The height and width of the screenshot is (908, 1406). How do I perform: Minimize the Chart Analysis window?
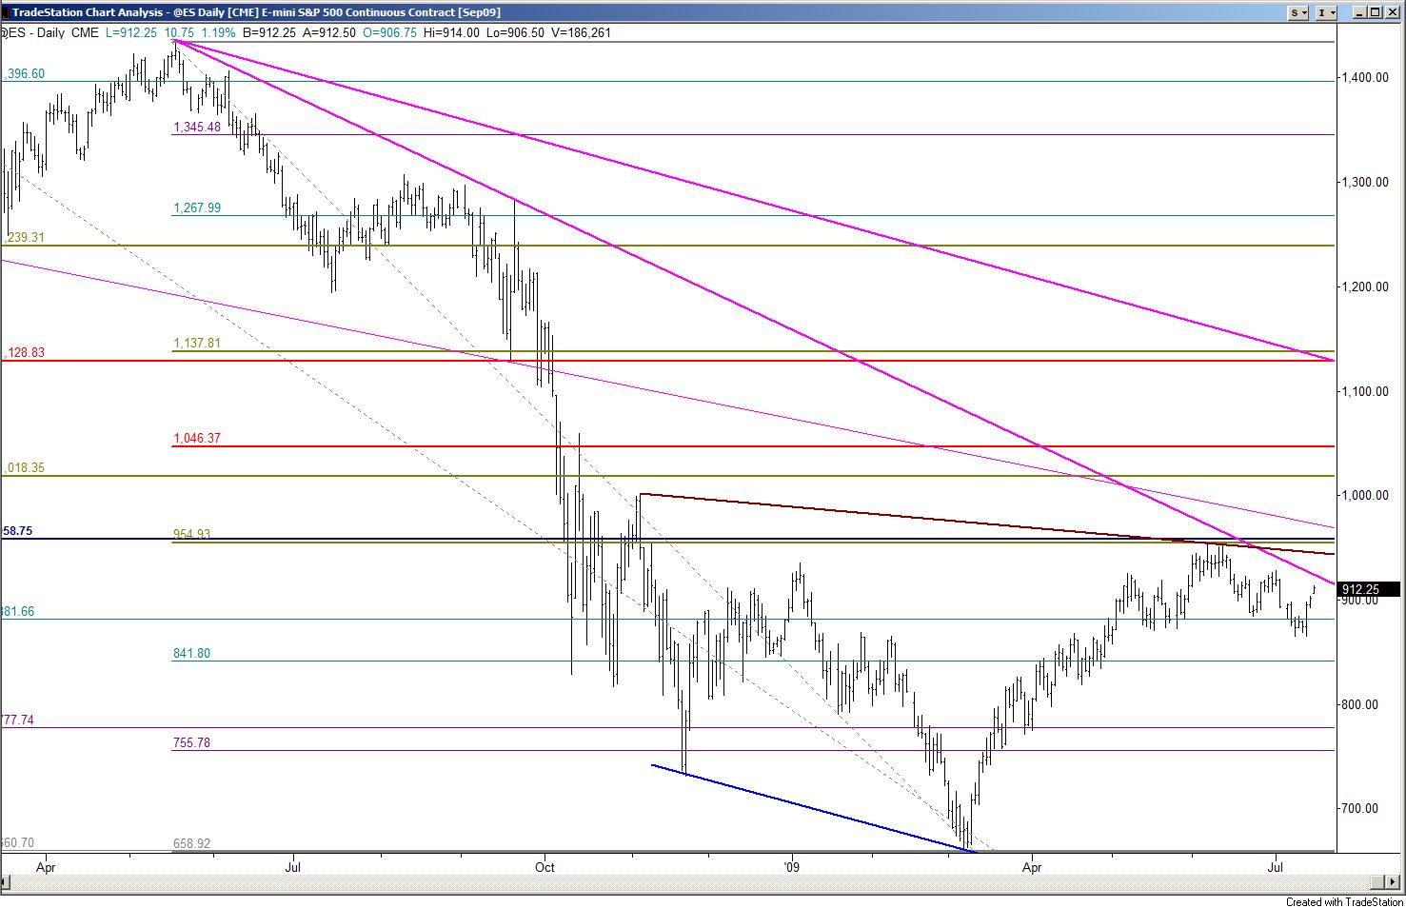point(1359,12)
